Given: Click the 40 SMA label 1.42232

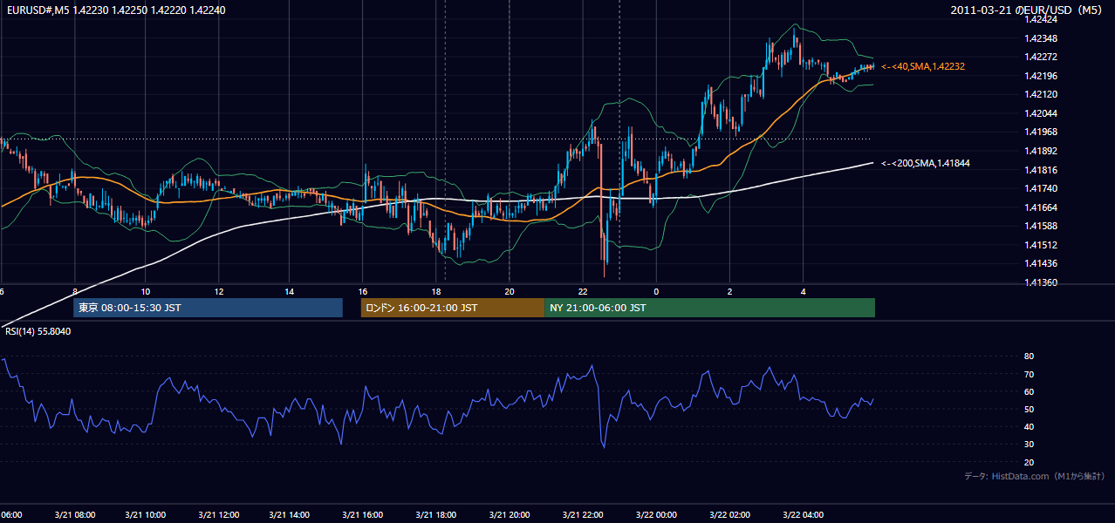Looking at the screenshot, I should click(x=923, y=66).
